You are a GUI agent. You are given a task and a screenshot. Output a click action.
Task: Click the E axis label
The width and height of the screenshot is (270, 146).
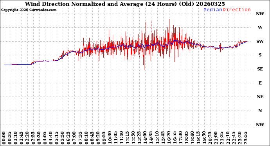(x=260, y=83)
